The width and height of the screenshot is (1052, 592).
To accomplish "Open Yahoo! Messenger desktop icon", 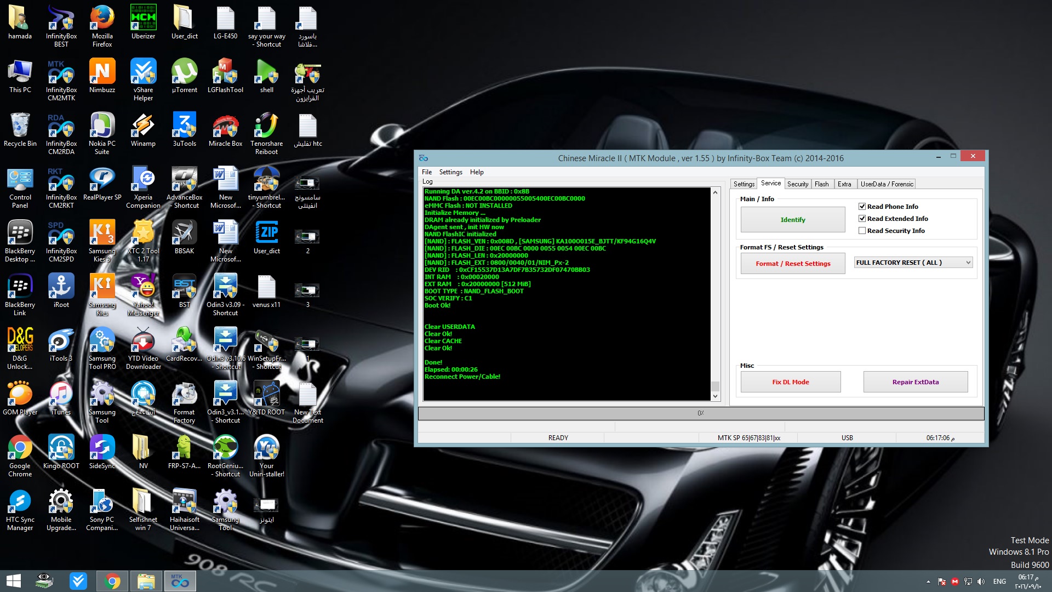I will pos(143,294).
